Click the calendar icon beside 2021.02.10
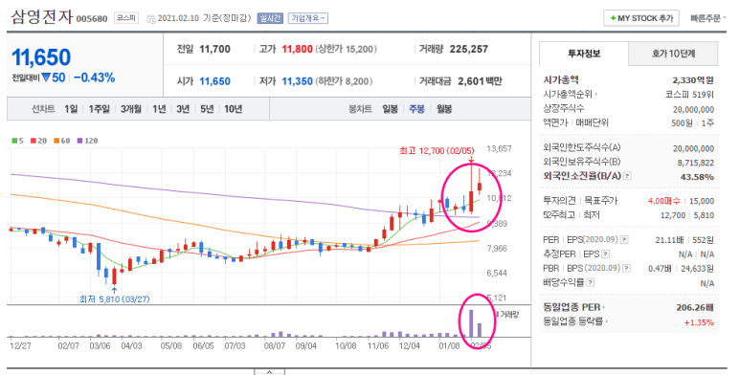Image resolution: width=740 pixels, height=375 pixels. [150, 19]
